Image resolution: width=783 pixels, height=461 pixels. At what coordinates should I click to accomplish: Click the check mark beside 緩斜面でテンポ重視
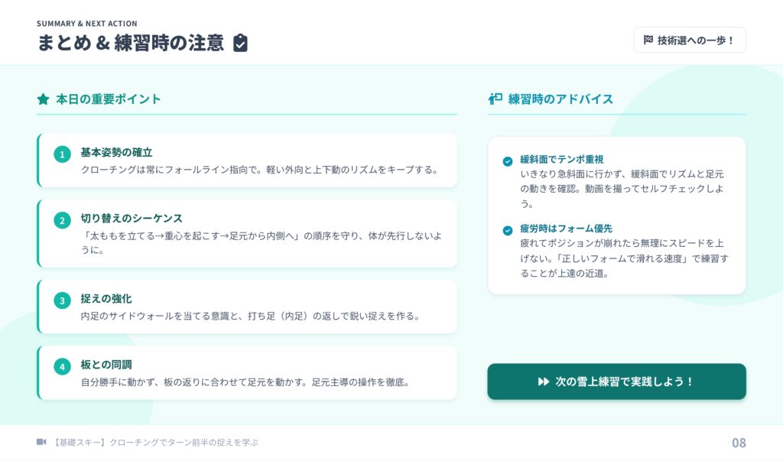507,161
